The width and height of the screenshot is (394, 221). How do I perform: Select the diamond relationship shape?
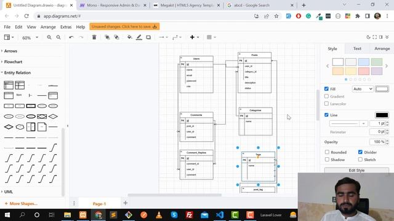click(53, 116)
